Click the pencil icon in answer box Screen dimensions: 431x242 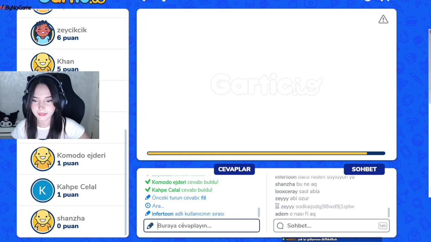pyautogui.click(x=150, y=226)
